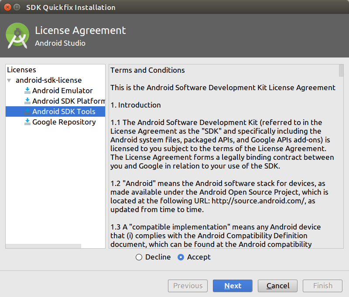Click the disabled Finish button

click(x=322, y=286)
